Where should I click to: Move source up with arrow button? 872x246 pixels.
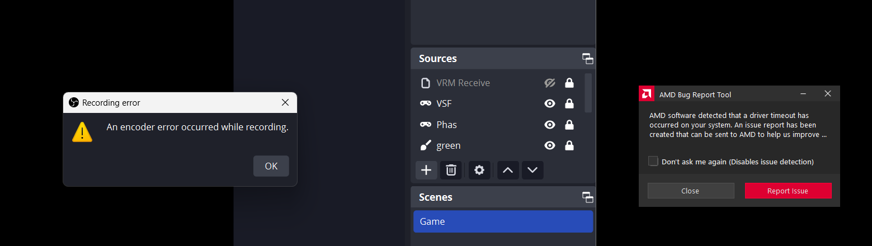coord(508,170)
